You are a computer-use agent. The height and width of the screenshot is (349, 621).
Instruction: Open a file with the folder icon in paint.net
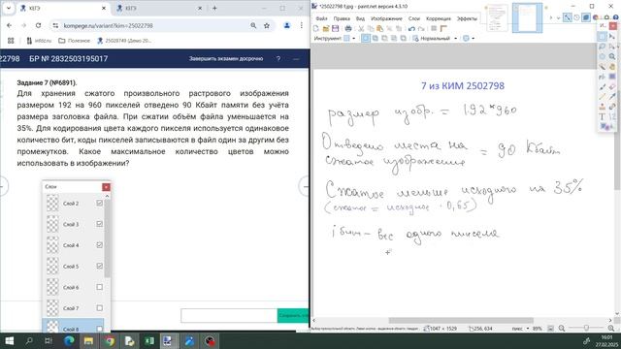click(x=326, y=28)
